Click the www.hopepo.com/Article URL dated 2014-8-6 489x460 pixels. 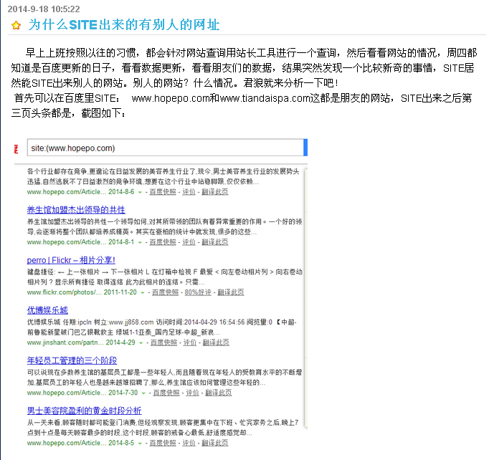(x=67, y=192)
